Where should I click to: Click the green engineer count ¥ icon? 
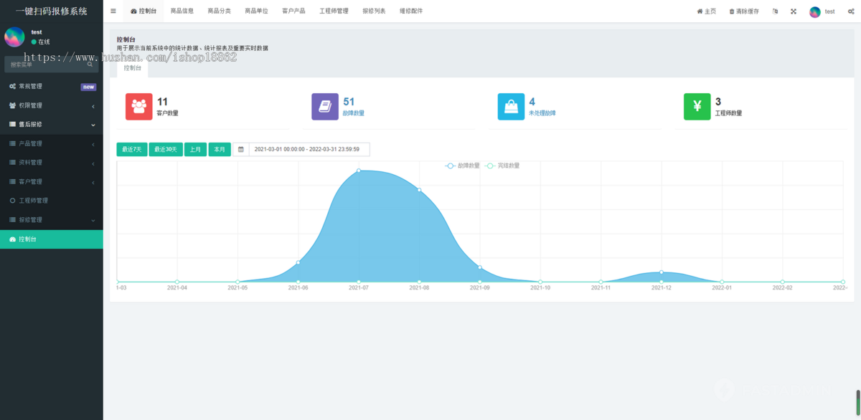[x=697, y=108]
